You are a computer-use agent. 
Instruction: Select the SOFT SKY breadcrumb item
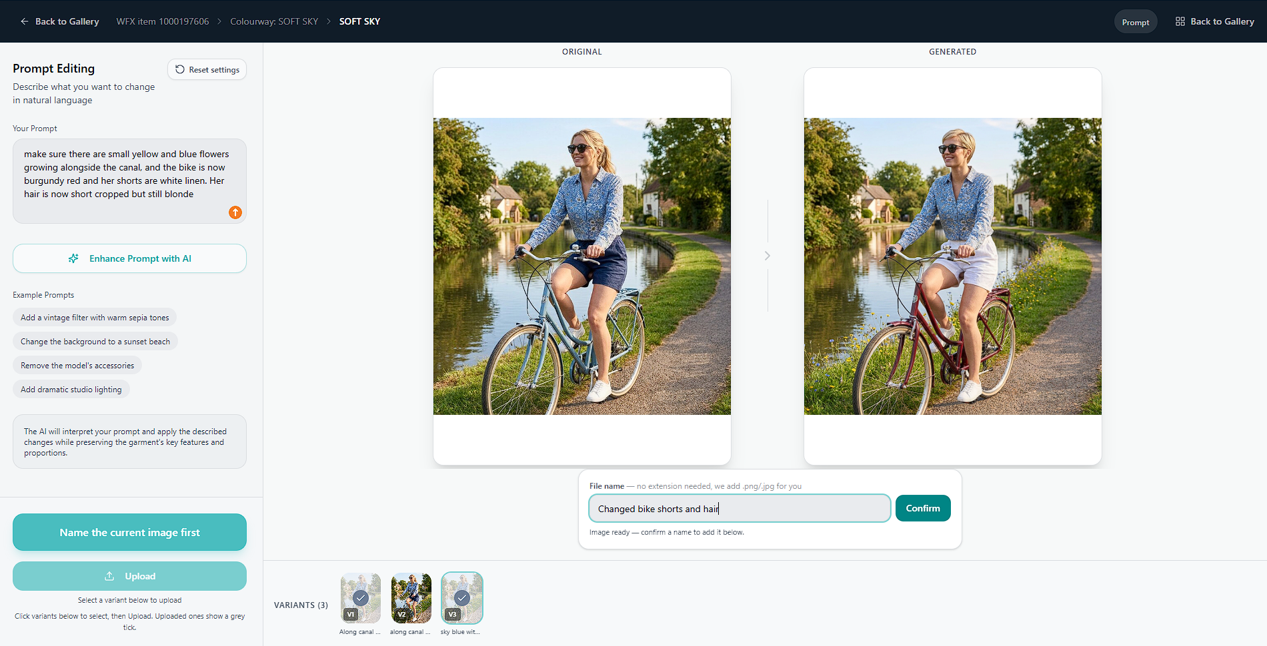click(x=359, y=21)
